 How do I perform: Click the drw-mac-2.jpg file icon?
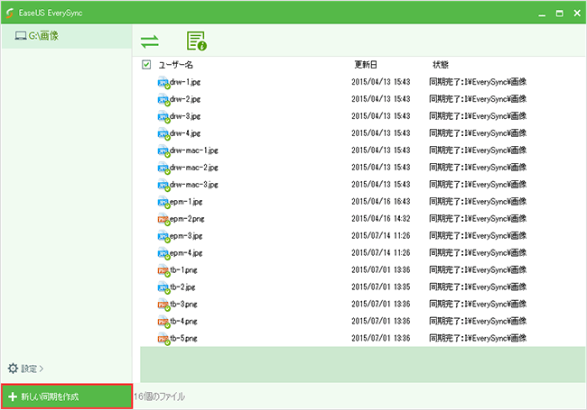[x=163, y=168]
